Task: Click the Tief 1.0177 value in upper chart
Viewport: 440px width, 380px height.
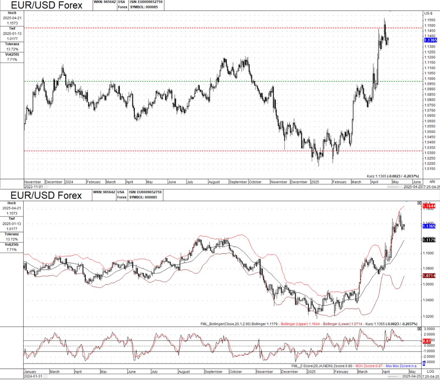Action: pos(12,39)
